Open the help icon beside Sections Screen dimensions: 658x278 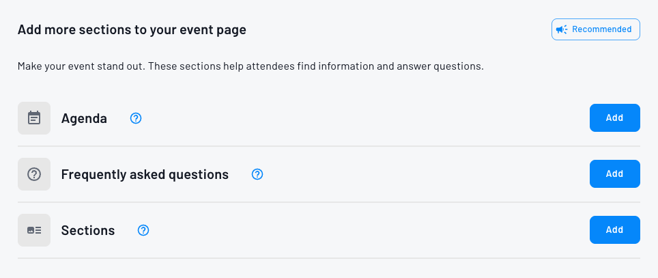(x=143, y=230)
